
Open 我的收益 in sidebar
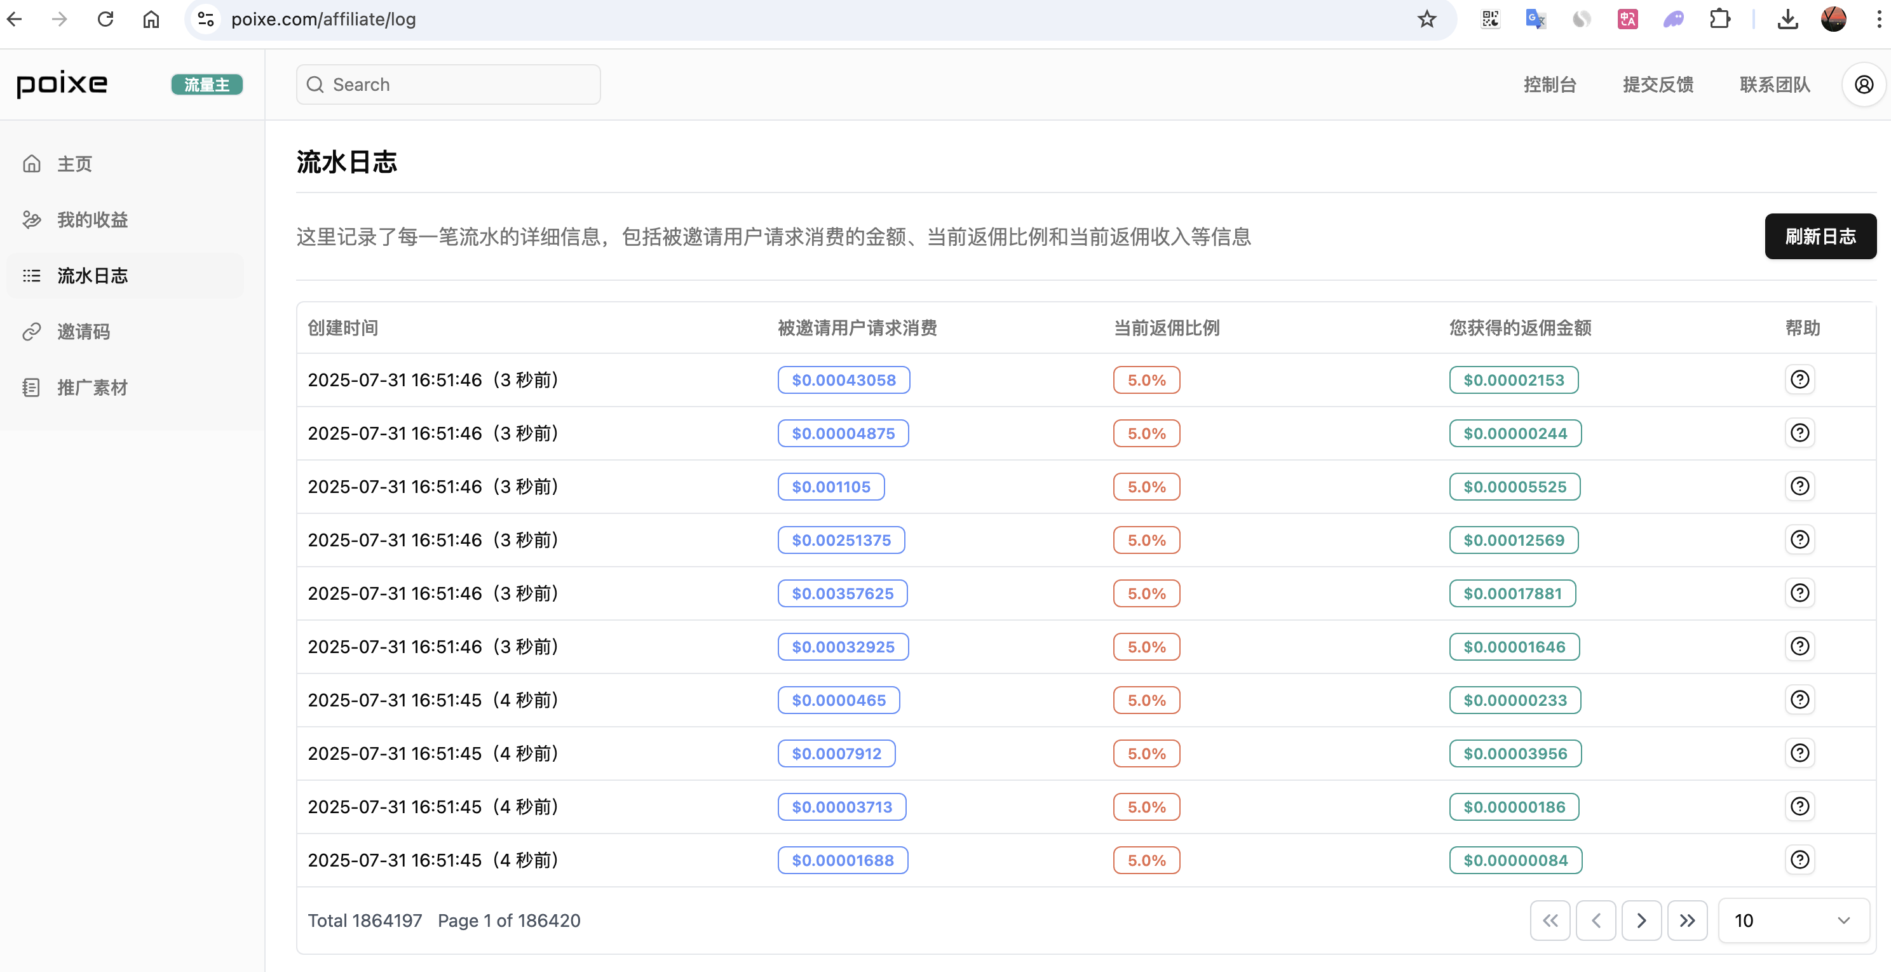coord(93,220)
